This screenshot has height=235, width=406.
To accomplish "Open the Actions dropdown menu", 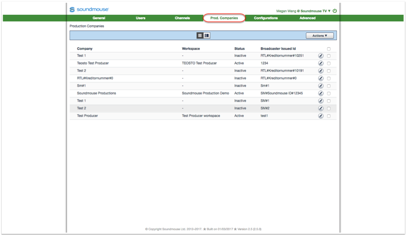I will (x=319, y=36).
